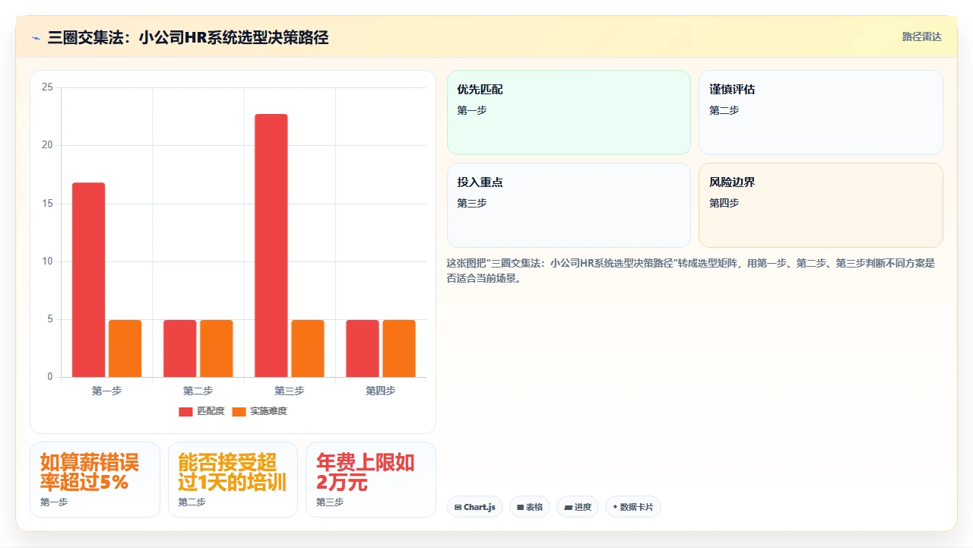Click the diamond icon in 数据卡片 chip

tap(615, 506)
